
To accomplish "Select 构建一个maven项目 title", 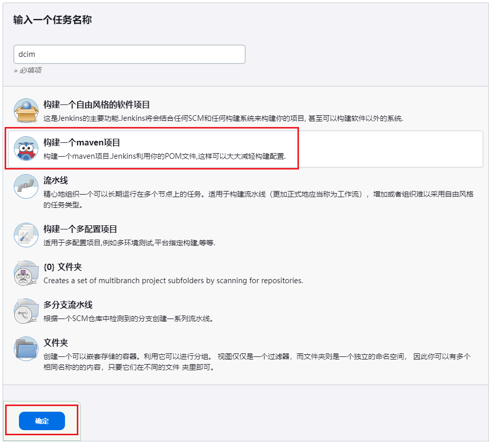I will coord(81,142).
